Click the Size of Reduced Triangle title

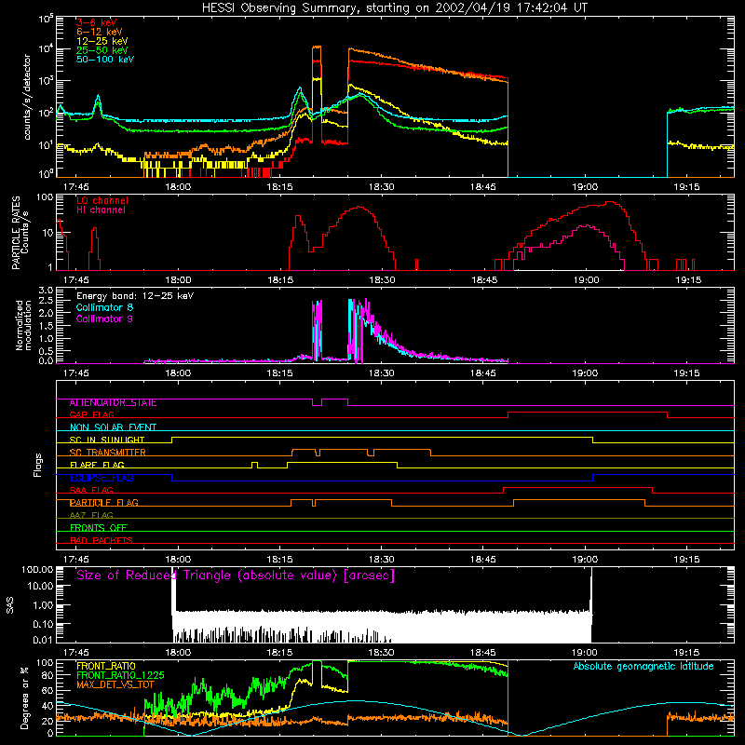tap(236, 576)
